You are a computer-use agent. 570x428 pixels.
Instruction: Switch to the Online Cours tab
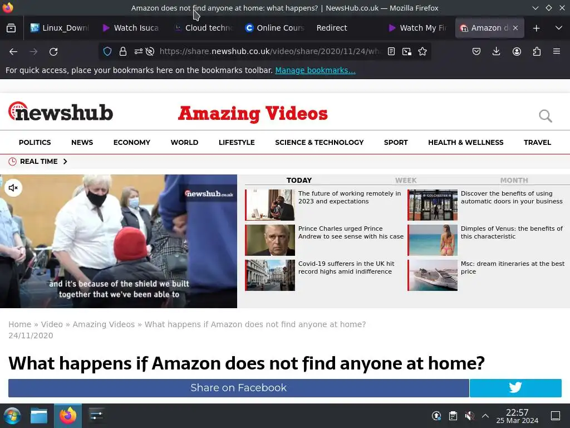(274, 28)
